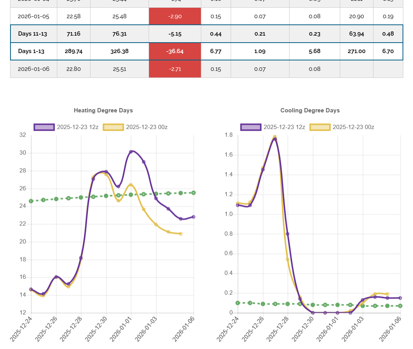Click the Cooling Degree Days chart title

(x=310, y=110)
